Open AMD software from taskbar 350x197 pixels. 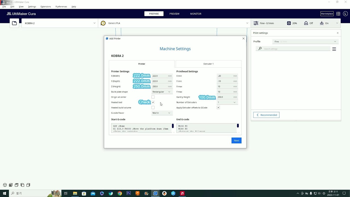[182, 193]
